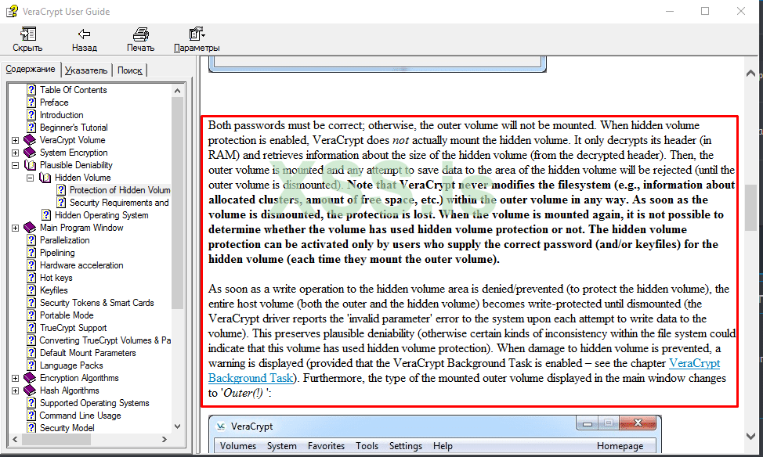Click the Encryption Algorithms book icon

(x=31, y=378)
